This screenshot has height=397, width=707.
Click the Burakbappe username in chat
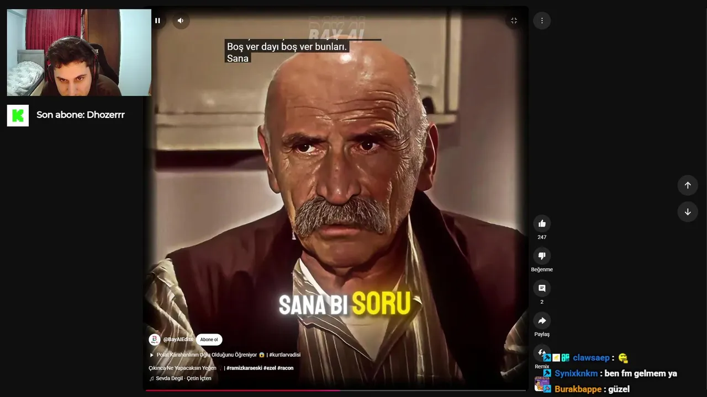pos(578,389)
